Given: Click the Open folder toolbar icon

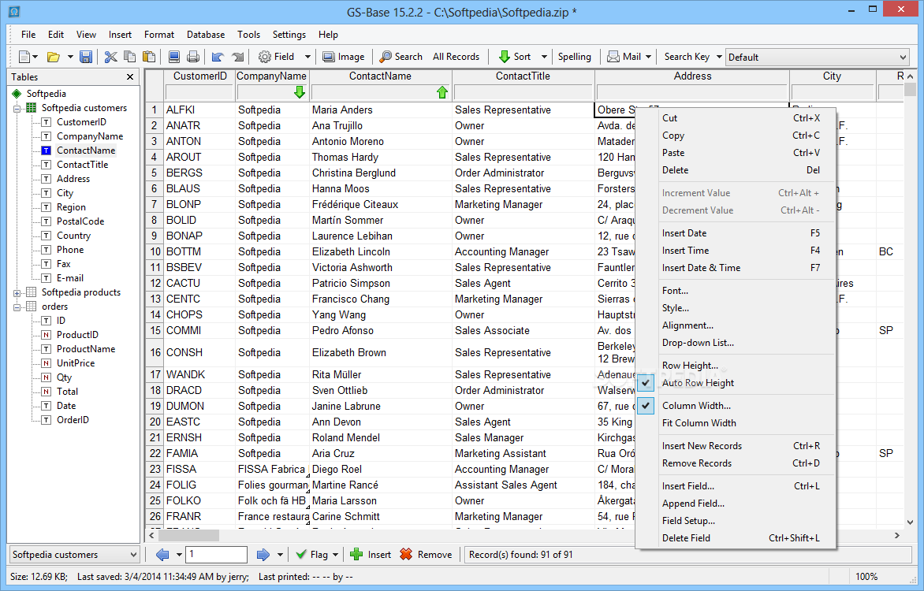Looking at the screenshot, I should tap(54, 57).
